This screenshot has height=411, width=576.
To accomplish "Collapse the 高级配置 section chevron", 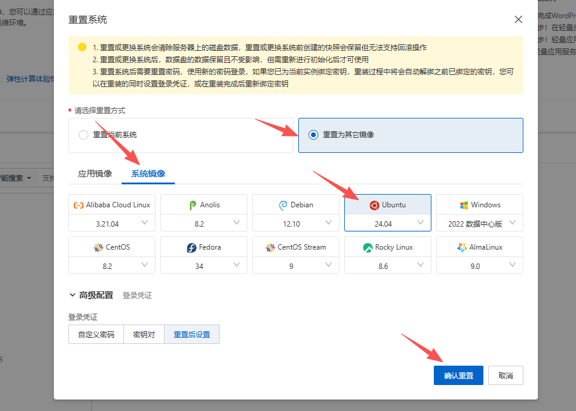I will coord(73,295).
